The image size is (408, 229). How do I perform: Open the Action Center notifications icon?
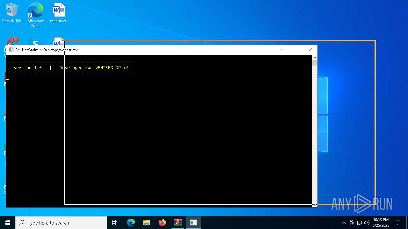tap(397, 223)
